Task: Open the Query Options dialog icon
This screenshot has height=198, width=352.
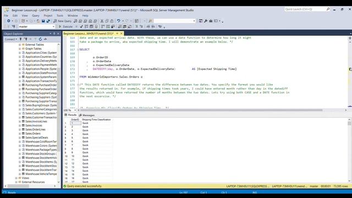Action: [91, 26]
